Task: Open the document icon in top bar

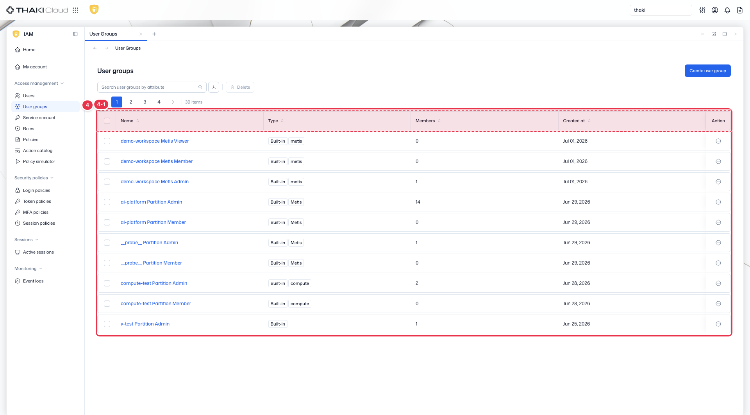Action: pyautogui.click(x=740, y=10)
